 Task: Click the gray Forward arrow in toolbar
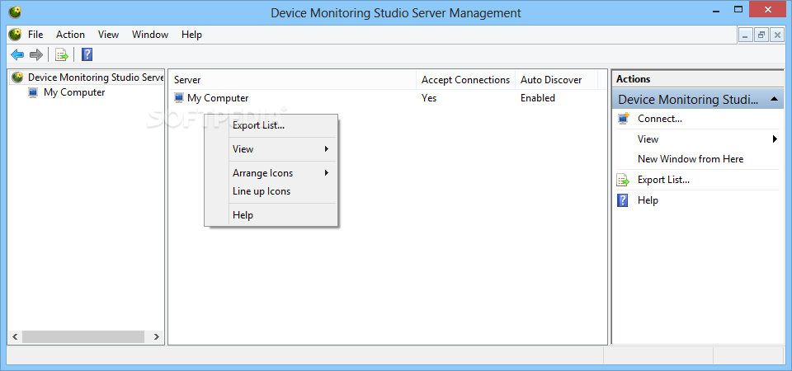click(35, 54)
